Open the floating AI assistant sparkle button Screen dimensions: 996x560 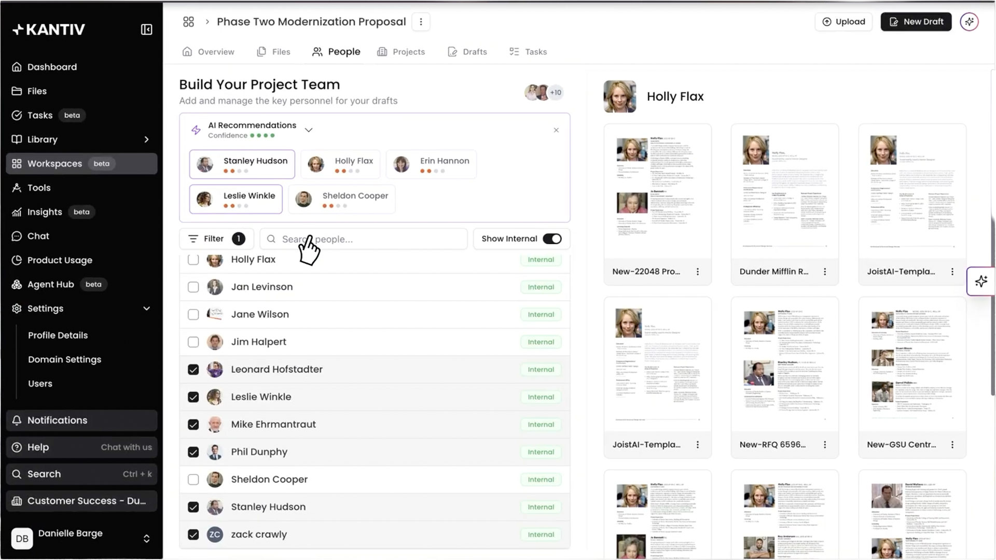click(981, 282)
